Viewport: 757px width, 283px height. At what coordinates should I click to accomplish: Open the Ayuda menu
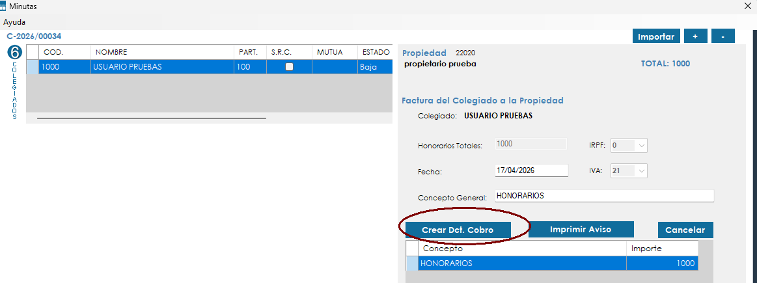point(14,21)
